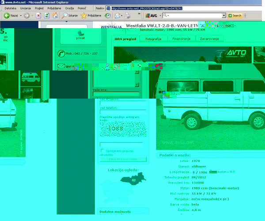Click the Westfalia VW.LT-2.0-B. title
The height and width of the screenshot is (221, 265).
[181, 26]
